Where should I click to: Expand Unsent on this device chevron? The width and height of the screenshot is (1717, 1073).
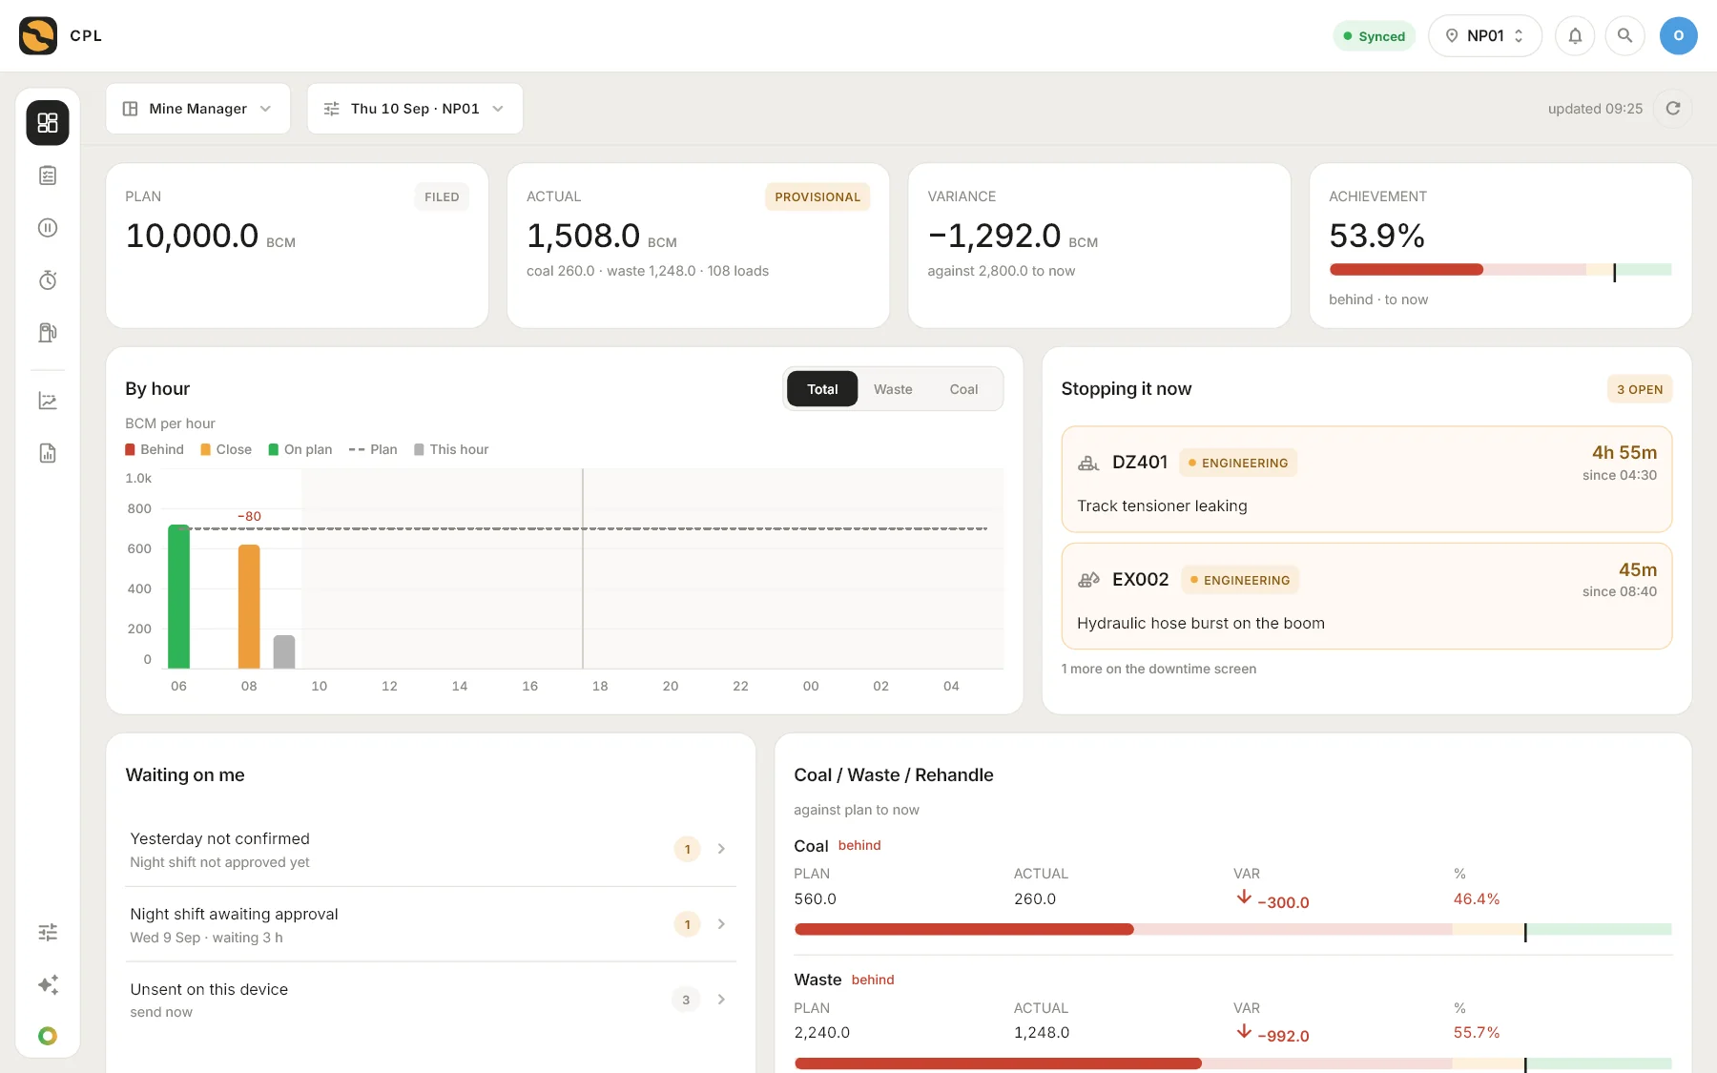[x=721, y=1000]
